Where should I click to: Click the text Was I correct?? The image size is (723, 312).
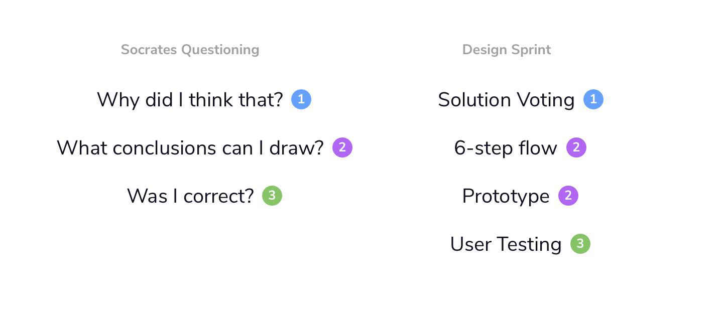coord(190,196)
